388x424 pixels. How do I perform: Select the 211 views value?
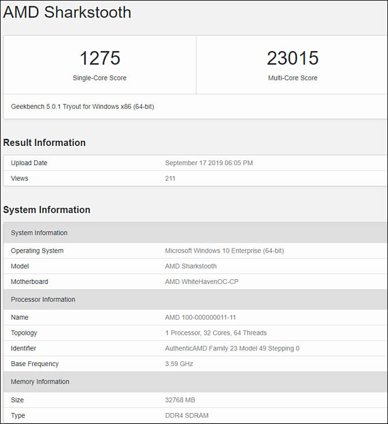170,178
